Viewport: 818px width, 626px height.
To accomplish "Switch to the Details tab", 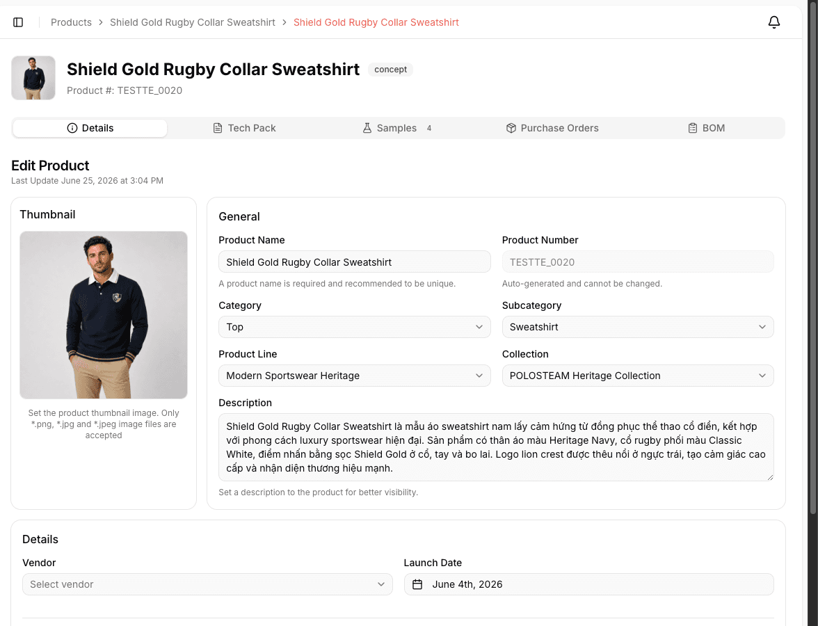I will coord(90,128).
